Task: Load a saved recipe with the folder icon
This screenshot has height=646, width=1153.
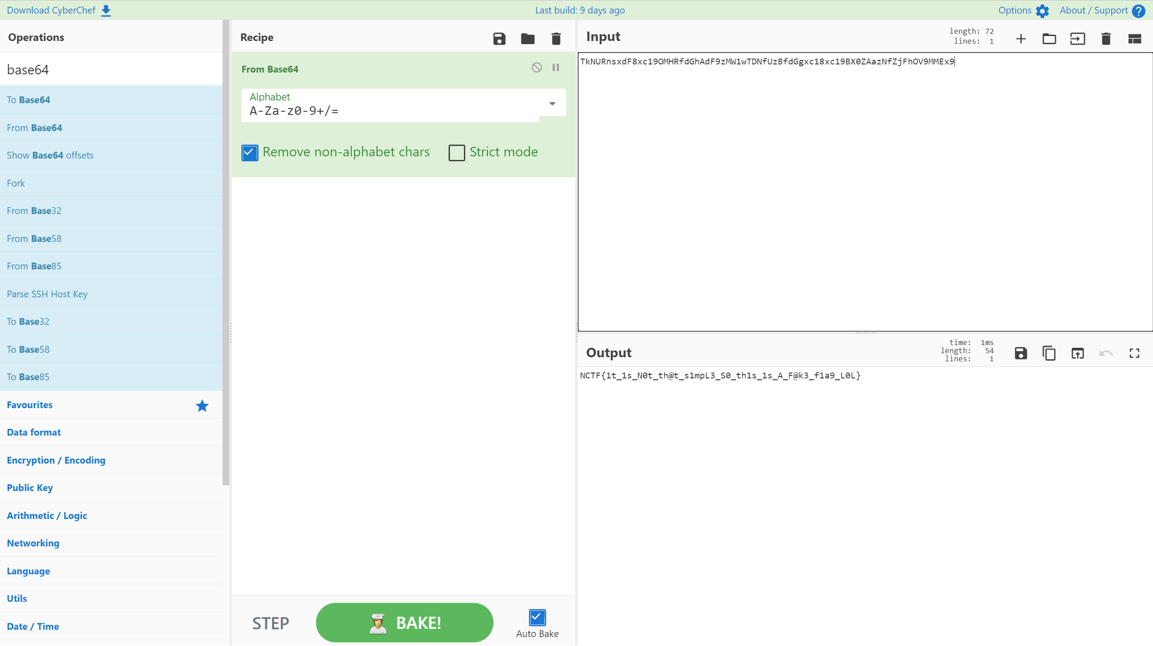Action: tap(527, 39)
